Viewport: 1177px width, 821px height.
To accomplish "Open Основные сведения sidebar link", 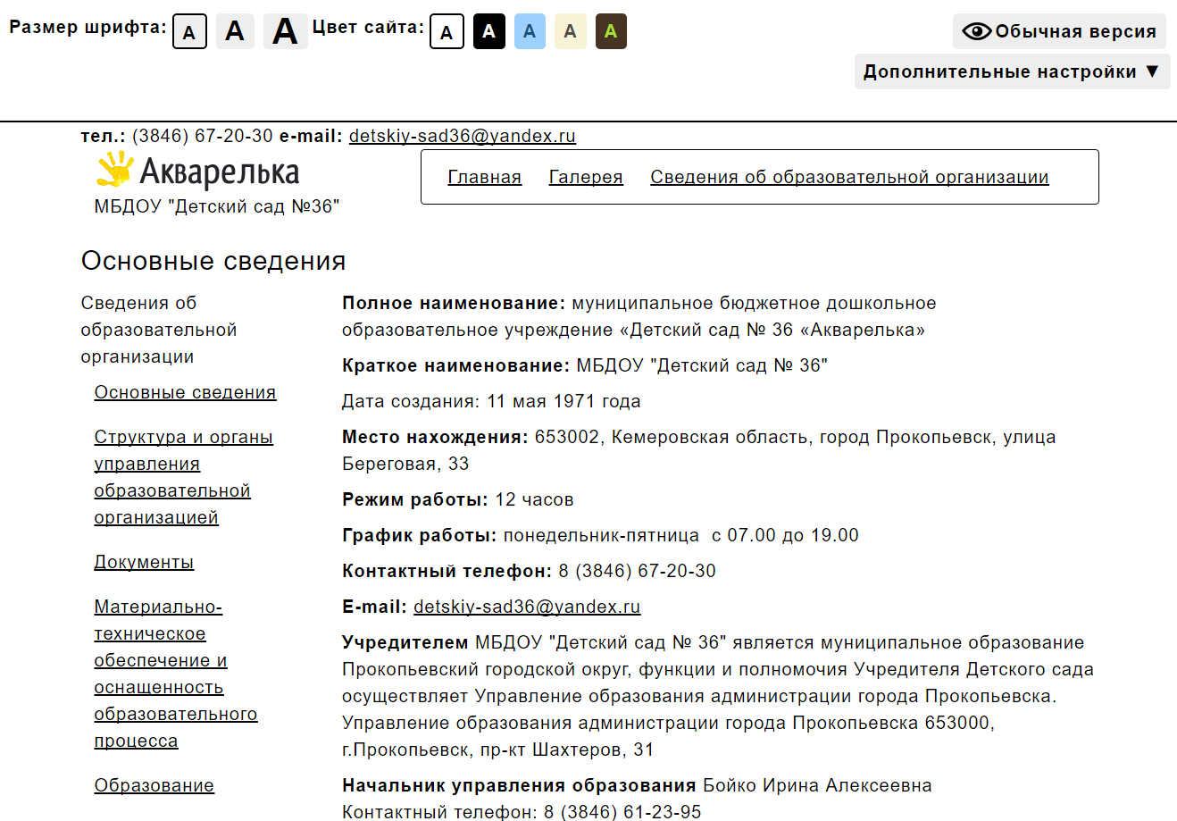I will pos(185,392).
